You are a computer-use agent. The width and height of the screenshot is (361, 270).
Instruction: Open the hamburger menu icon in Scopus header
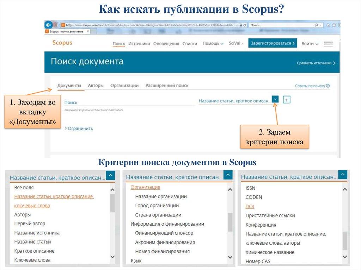[x=328, y=44]
